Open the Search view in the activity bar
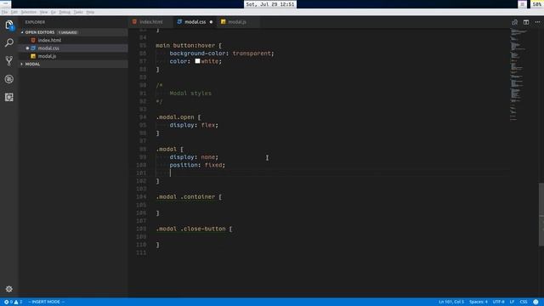 pyautogui.click(x=9, y=42)
